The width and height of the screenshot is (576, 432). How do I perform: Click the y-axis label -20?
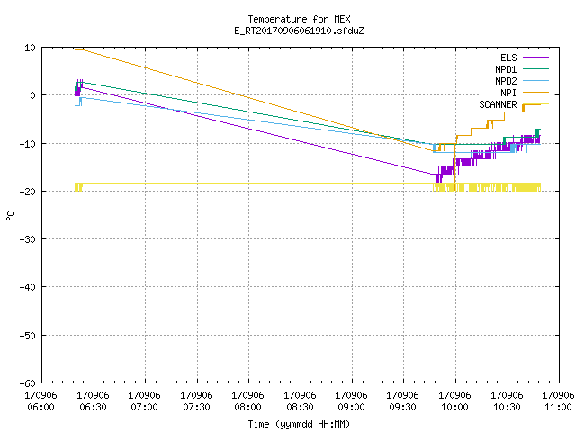(28, 192)
